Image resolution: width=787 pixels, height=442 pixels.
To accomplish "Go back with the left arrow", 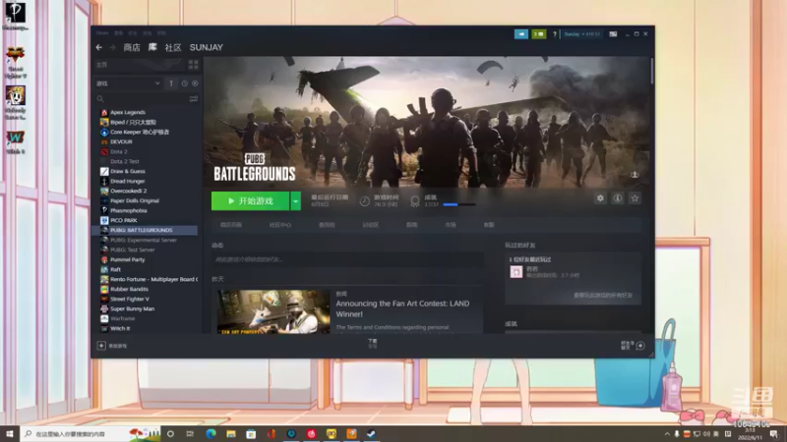I will [x=99, y=47].
